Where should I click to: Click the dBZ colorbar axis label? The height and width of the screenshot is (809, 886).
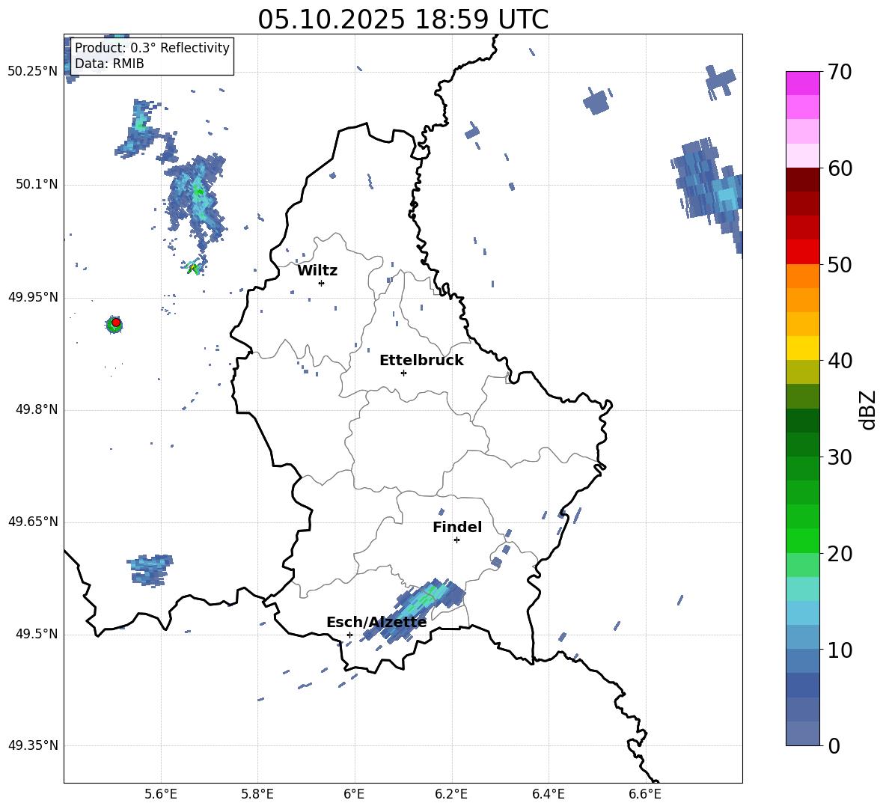[x=867, y=409]
